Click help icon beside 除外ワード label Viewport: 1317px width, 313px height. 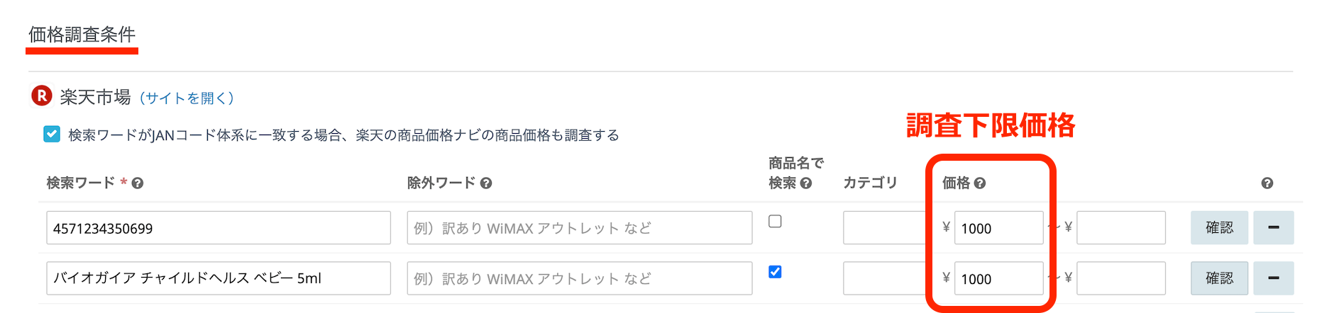click(486, 183)
